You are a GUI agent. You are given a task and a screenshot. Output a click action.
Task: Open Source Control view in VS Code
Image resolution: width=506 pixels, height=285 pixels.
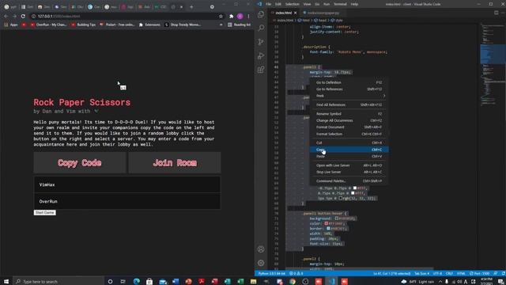point(261,42)
